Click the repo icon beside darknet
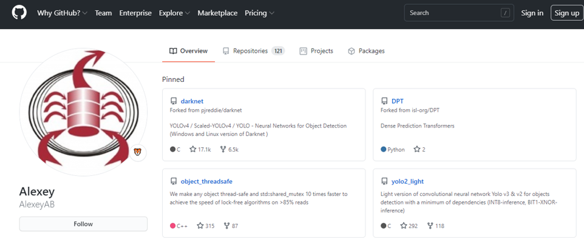584x239 pixels. point(173,101)
